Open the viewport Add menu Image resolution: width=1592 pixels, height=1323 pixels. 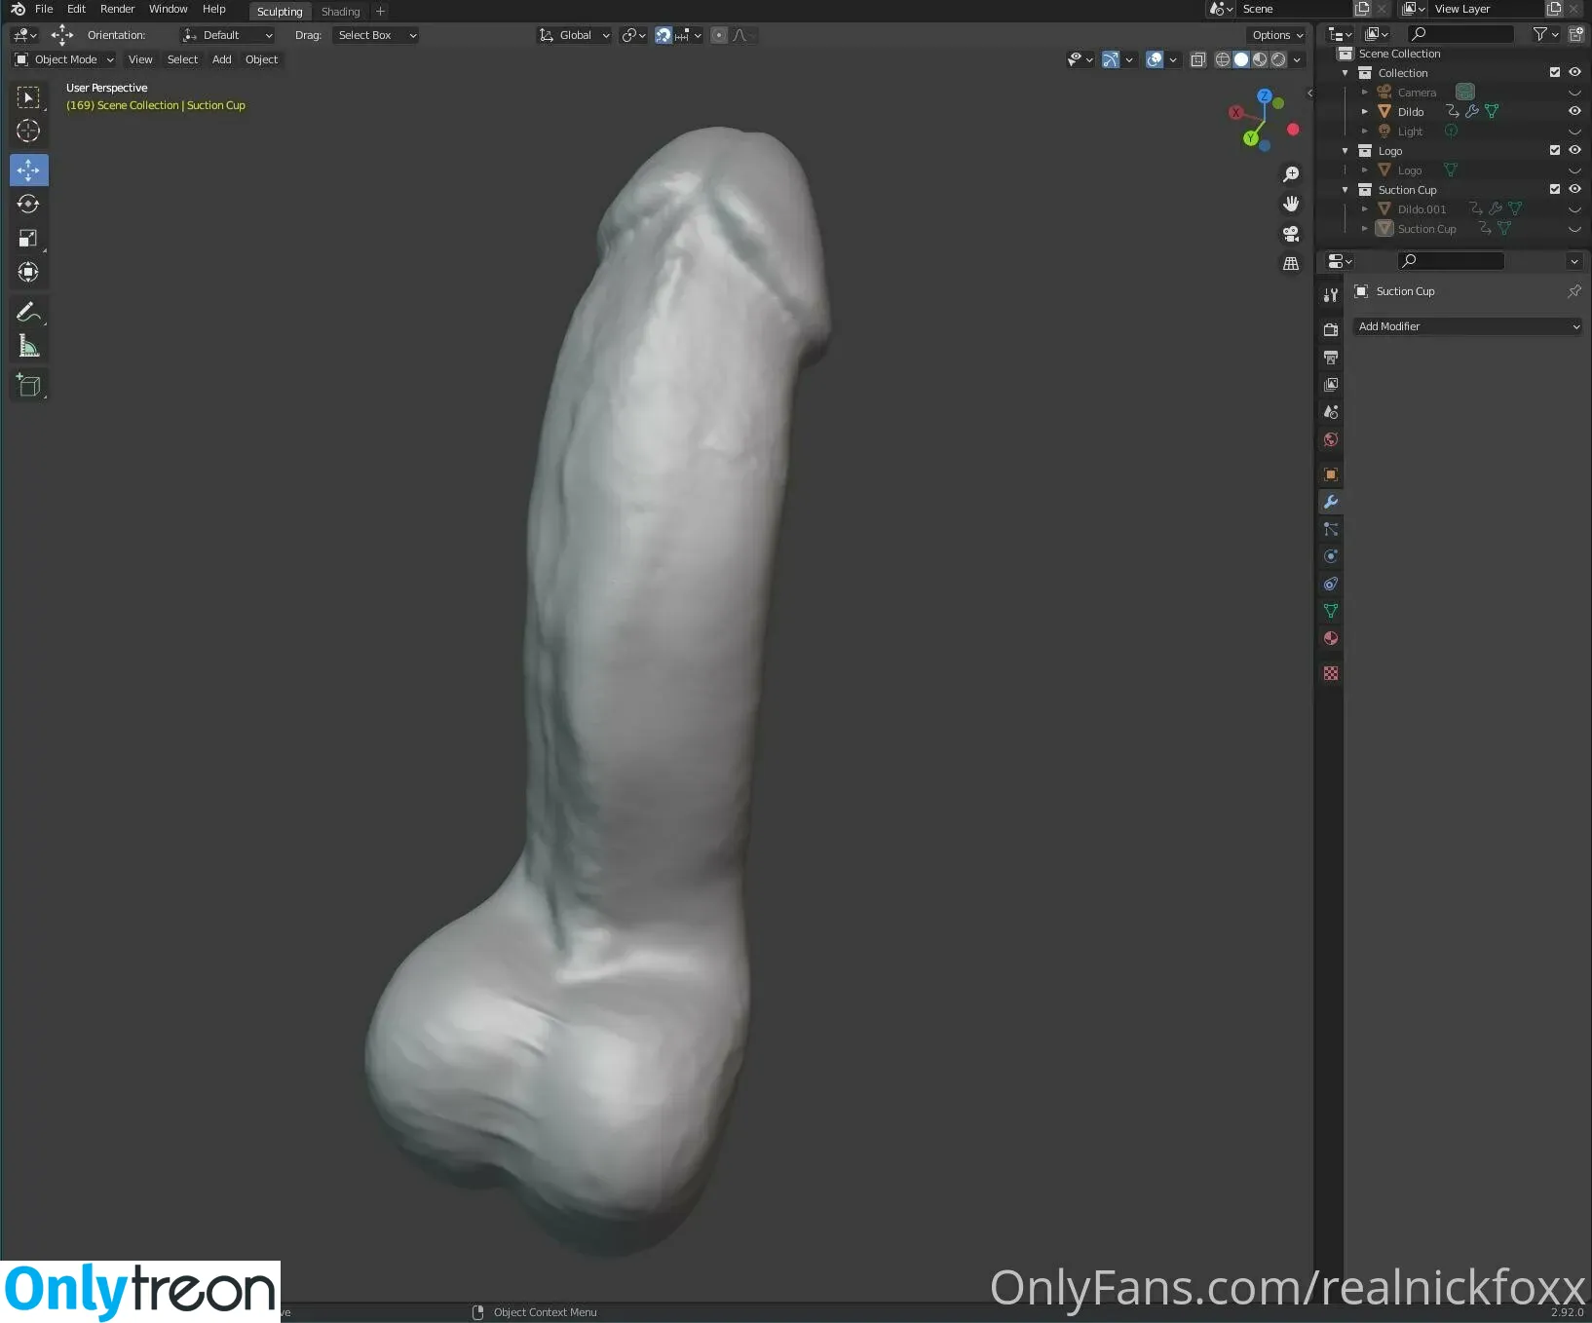(x=222, y=59)
